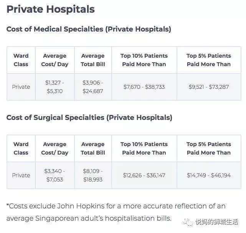Click the John Hopkins footnote text

[x=116, y=212]
